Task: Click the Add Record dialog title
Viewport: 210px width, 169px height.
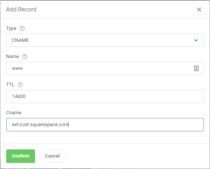Action: tap(21, 9)
